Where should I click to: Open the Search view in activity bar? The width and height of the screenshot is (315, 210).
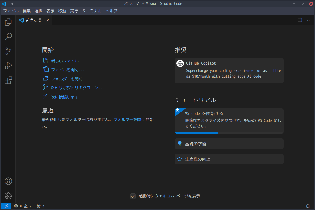8,37
